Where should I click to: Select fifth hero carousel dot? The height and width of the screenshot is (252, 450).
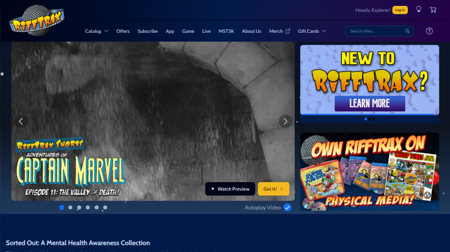click(x=96, y=207)
